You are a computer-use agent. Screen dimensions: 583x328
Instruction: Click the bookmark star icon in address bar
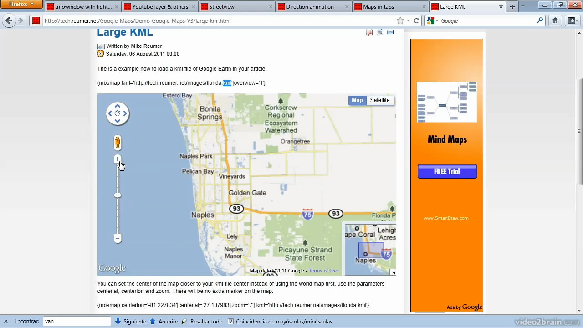tap(400, 20)
